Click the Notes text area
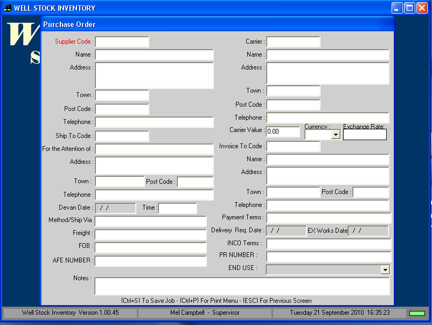Viewport: 432px width, 325px height. click(242, 286)
